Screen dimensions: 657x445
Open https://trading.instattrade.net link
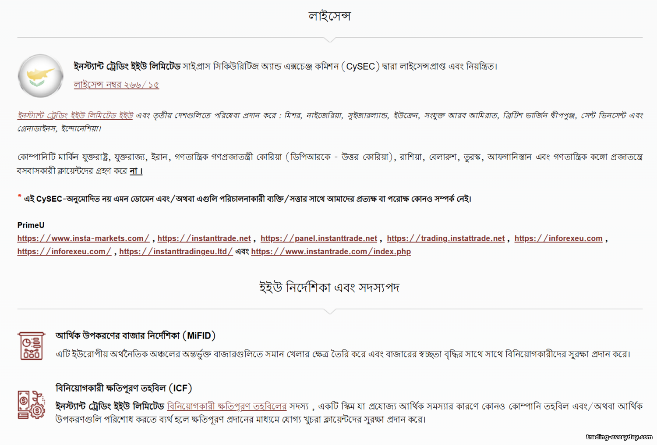coord(446,239)
